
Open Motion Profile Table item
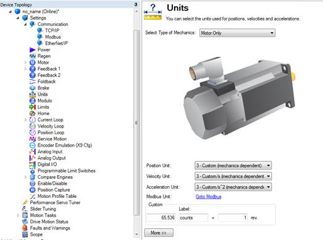[57, 196]
